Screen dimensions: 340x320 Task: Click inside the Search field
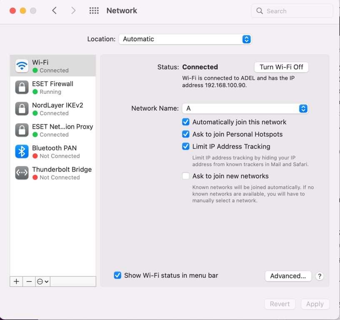pyautogui.click(x=292, y=10)
